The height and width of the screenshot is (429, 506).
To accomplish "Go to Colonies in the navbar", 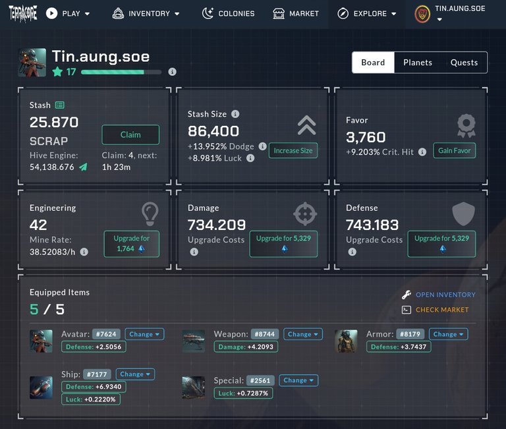I will click(x=228, y=14).
